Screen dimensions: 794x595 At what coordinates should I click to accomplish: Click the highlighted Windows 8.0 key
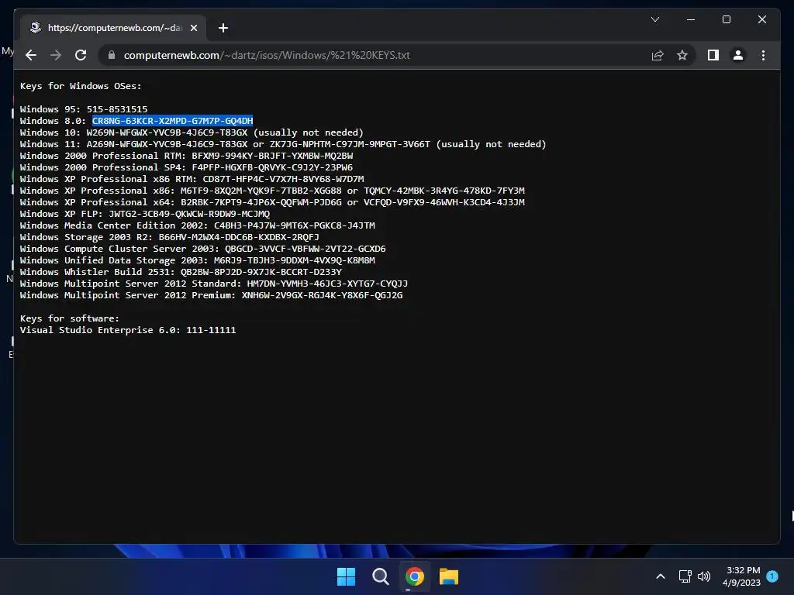(x=172, y=121)
